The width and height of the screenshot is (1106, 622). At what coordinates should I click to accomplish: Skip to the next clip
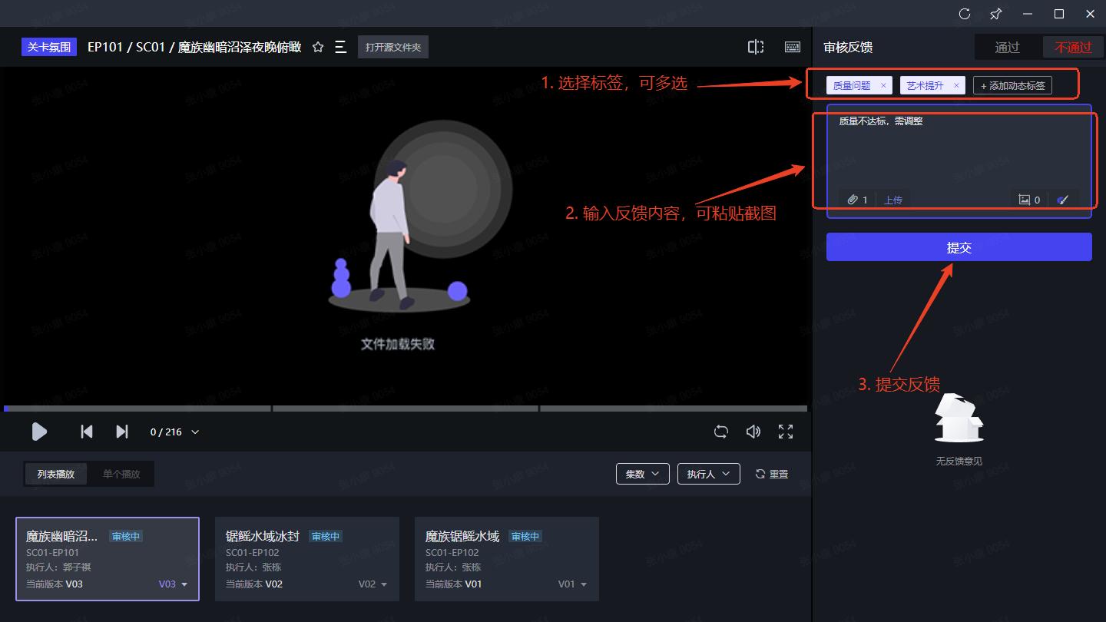coord(122,432)
